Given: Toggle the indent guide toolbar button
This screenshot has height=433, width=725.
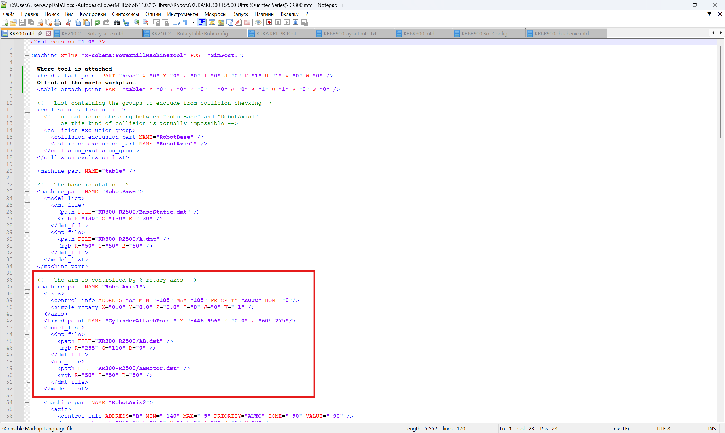Looking at the screenshot, I should [201, 23].
